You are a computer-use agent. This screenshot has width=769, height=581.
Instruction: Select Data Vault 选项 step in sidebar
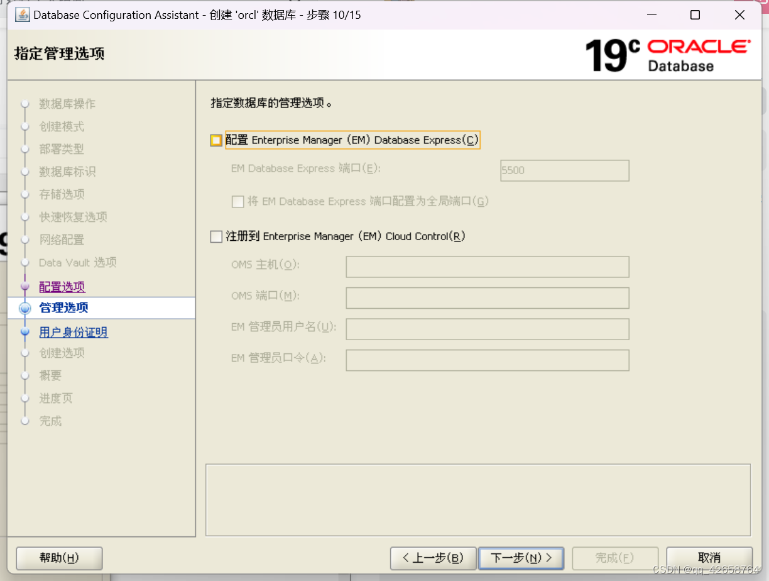[x=78, y=262]
